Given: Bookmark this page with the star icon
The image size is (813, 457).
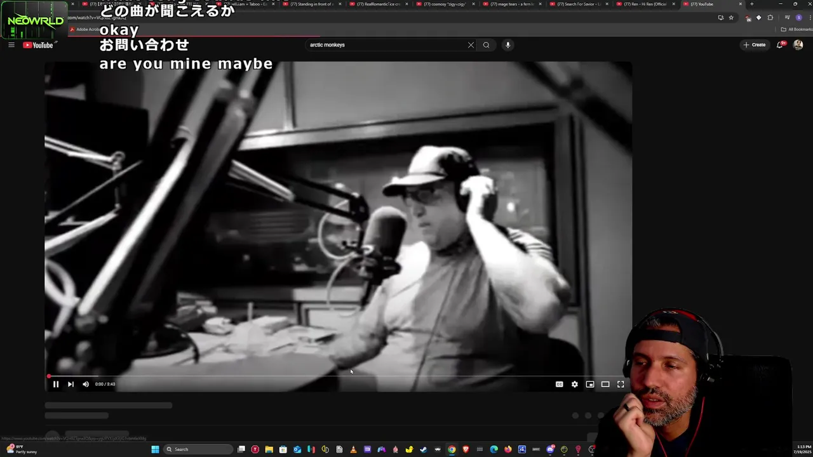Looking at the screenshot, I should pyautogui.click(x=731, y=18).
